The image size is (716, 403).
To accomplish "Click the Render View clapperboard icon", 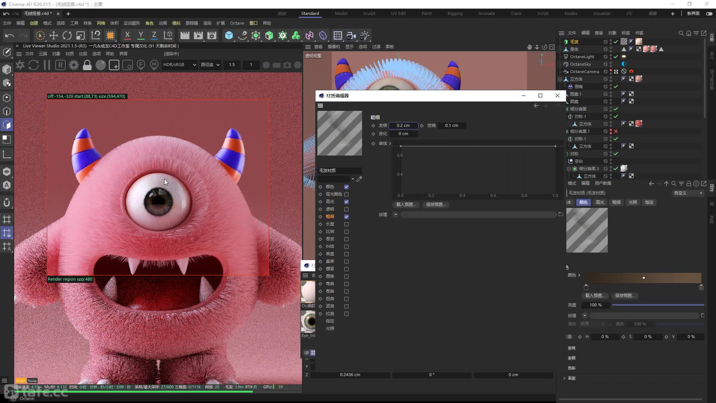I will tap(185, 35).
